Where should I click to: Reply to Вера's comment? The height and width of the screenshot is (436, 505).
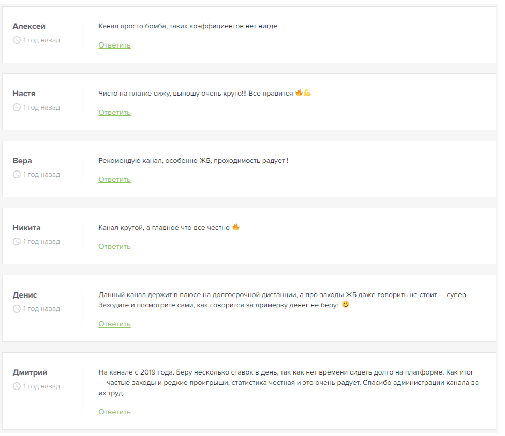point(114,180)
